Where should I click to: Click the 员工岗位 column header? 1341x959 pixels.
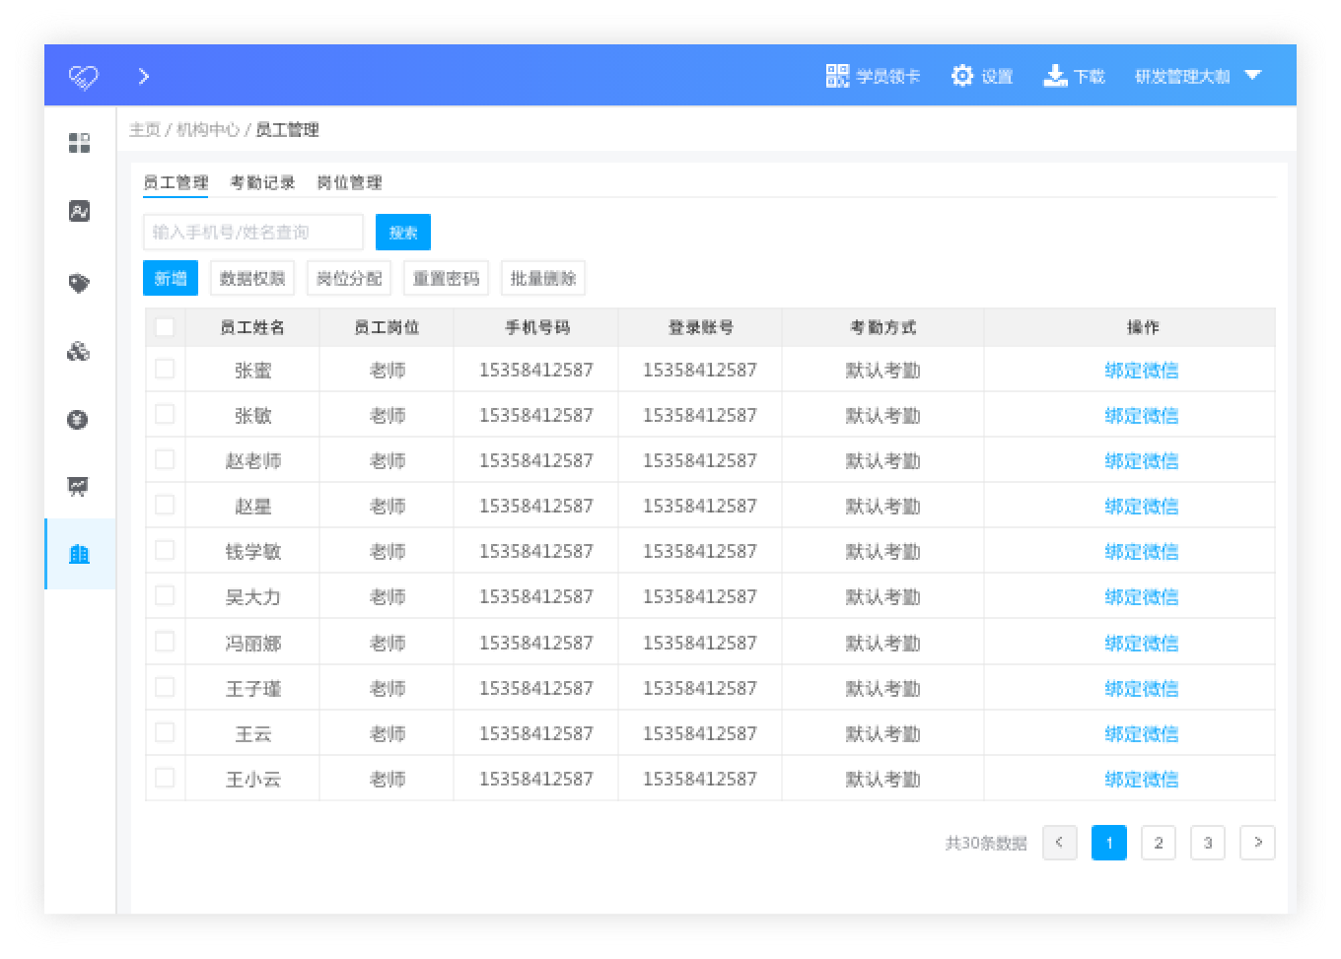pos(387,327)
